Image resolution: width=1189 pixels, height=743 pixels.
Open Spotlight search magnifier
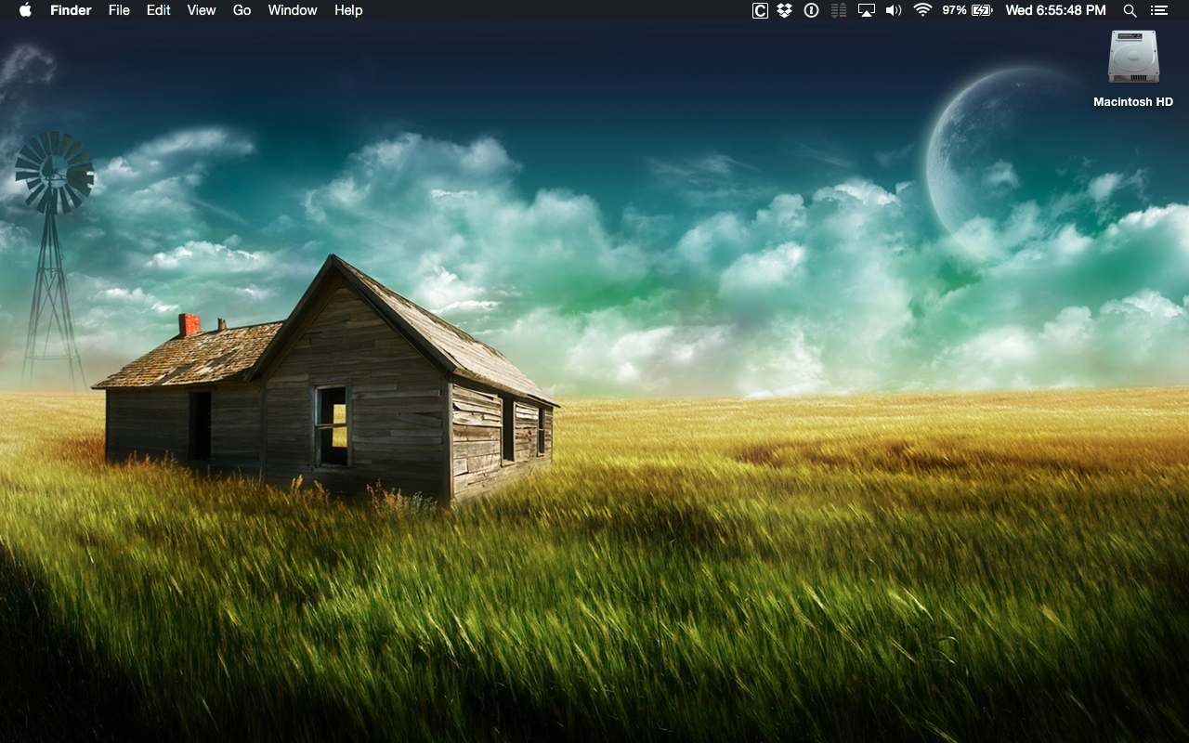click(x=1130, y=10)
